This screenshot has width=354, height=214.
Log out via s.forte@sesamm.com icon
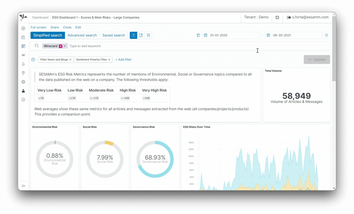[x=289, y=17]
